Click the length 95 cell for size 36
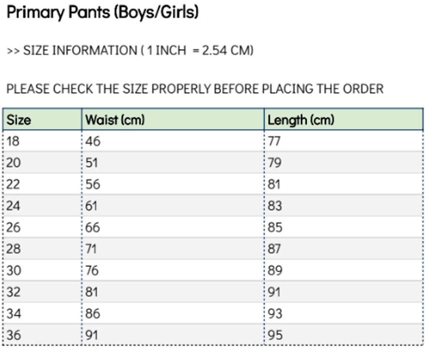The width and height of the screenshot is (428, 350). 275,335
